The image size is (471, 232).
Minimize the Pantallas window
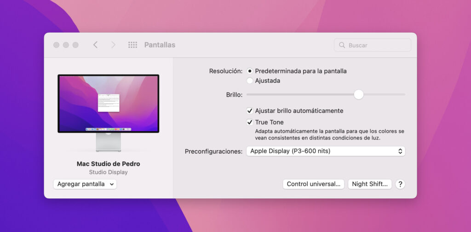(66, 45)
